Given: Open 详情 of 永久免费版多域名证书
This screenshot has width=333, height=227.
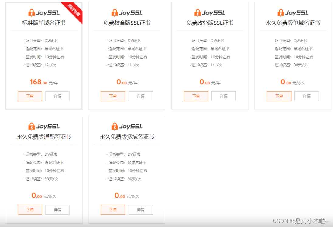Looking at the screenshot, I should (140, 210).
